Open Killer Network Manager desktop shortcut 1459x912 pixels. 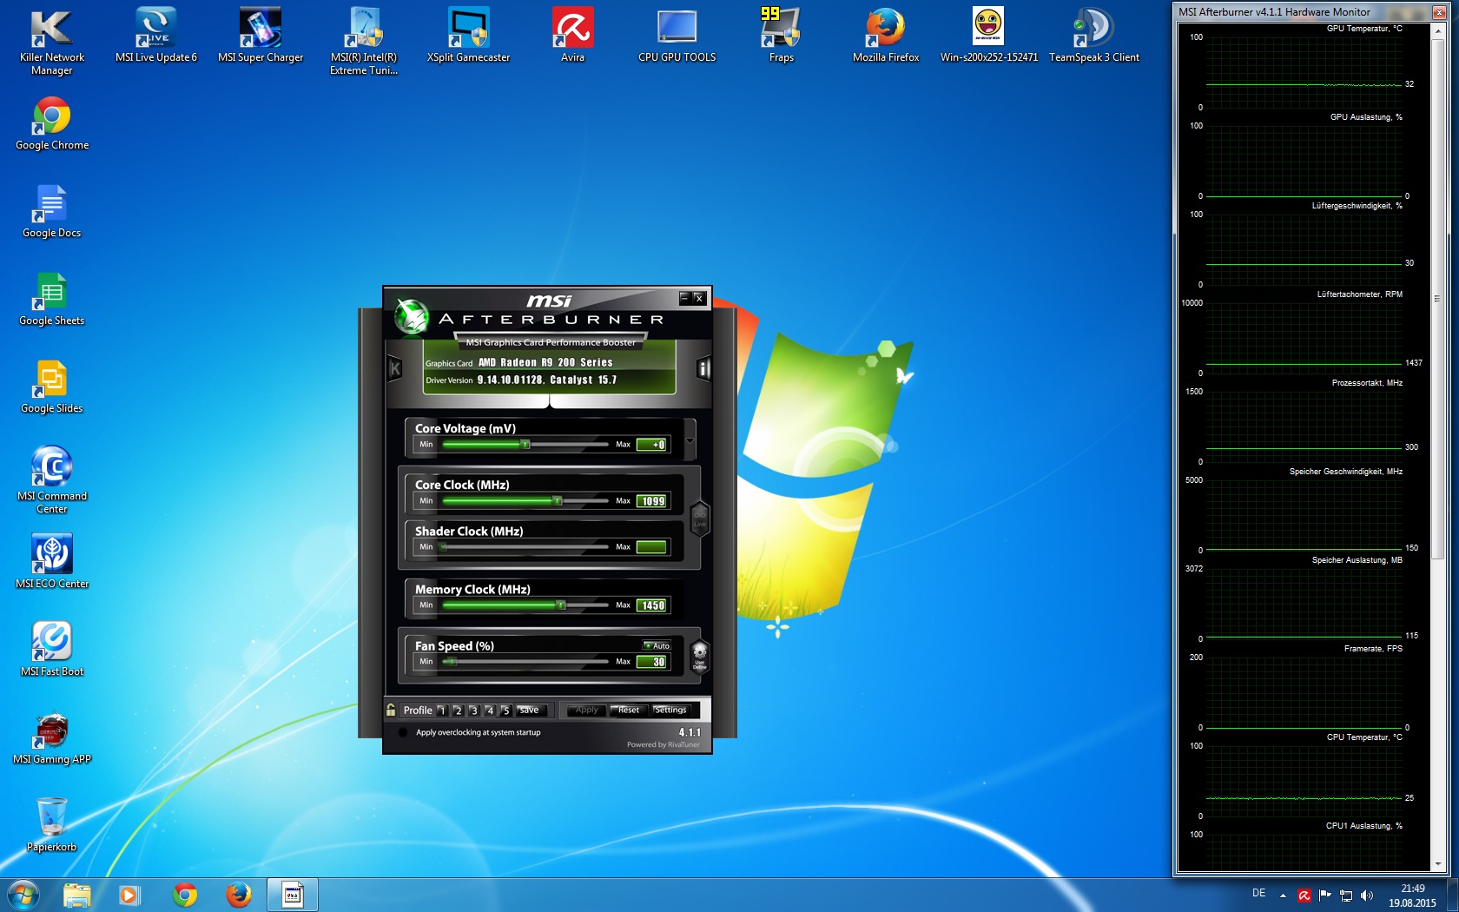coord(52,41)
